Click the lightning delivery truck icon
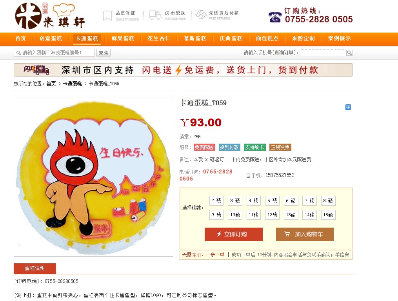 point(155,15)
